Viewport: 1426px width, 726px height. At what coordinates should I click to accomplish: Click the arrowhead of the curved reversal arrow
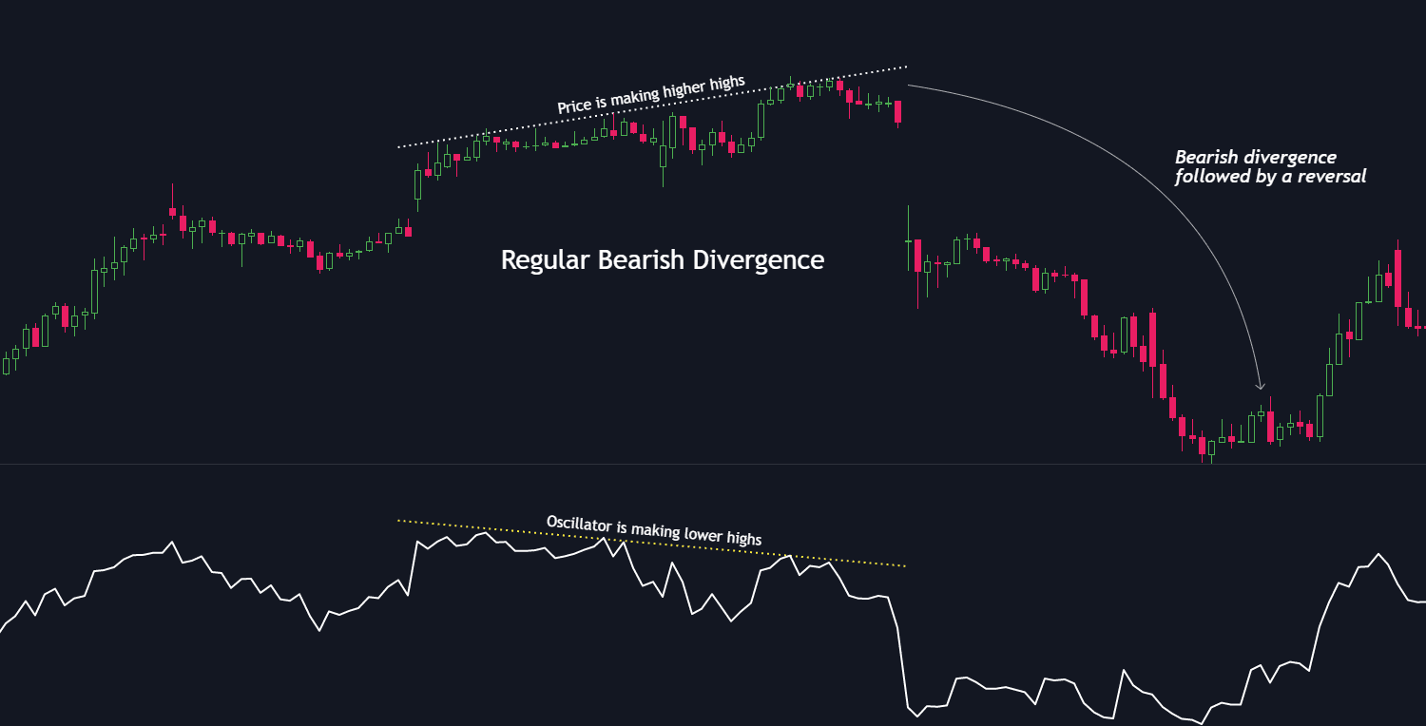(1261, 386)
